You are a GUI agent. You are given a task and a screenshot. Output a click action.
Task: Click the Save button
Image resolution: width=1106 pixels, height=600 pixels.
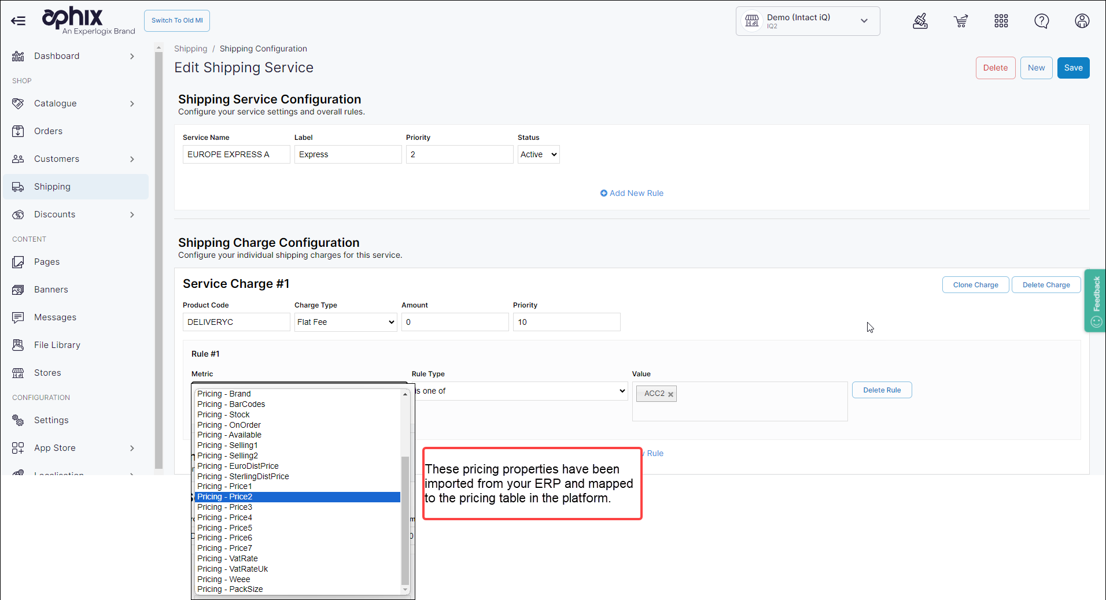coord(1073,68)
